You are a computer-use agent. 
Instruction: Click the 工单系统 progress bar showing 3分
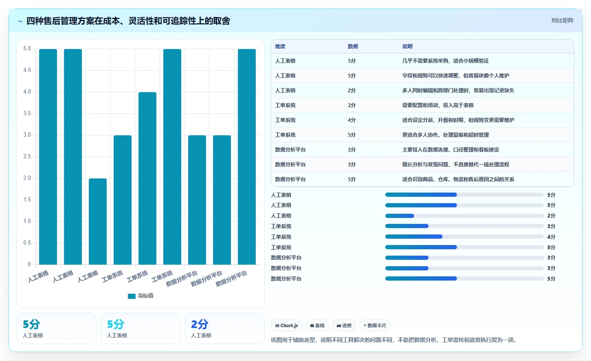[464, 226]
